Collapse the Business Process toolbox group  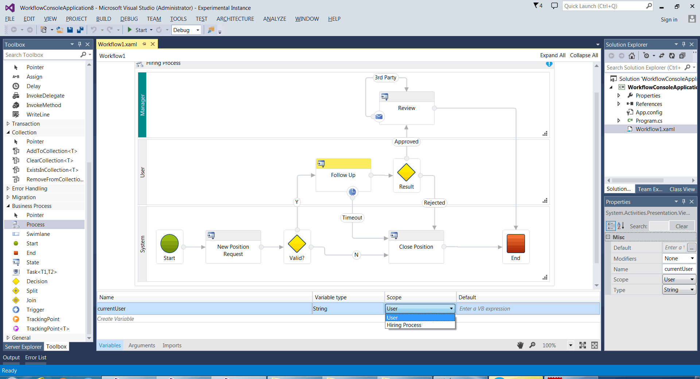pos(8,206)
